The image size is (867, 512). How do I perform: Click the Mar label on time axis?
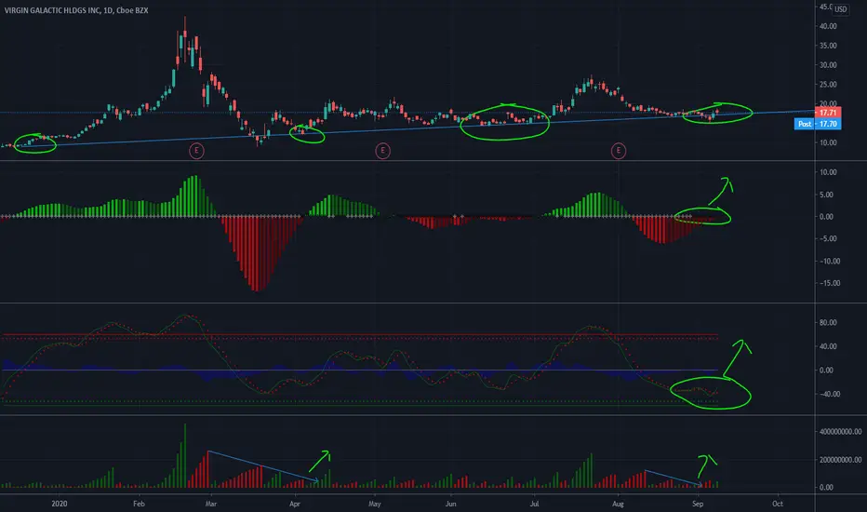coord(210,504)
